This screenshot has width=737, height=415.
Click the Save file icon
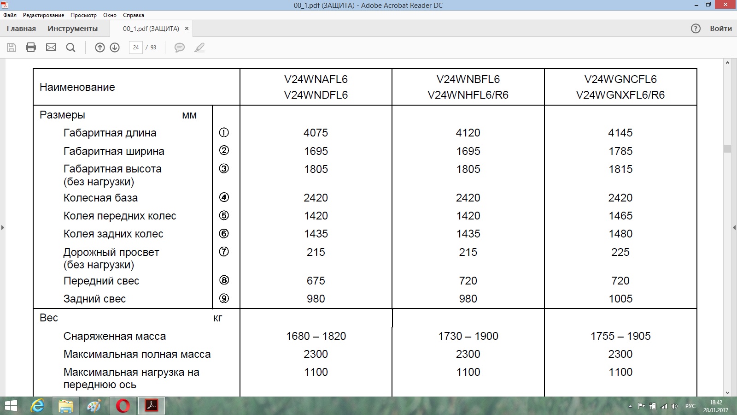click(12, 47)
